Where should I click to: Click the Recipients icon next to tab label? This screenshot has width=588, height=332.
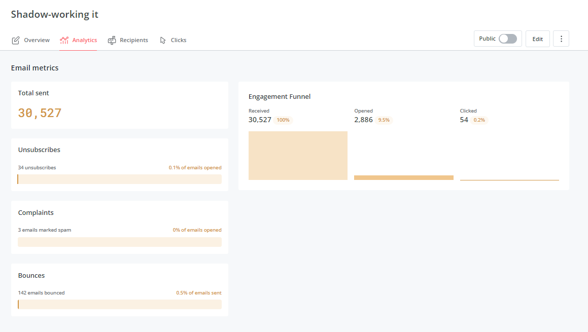pos(112,40)
